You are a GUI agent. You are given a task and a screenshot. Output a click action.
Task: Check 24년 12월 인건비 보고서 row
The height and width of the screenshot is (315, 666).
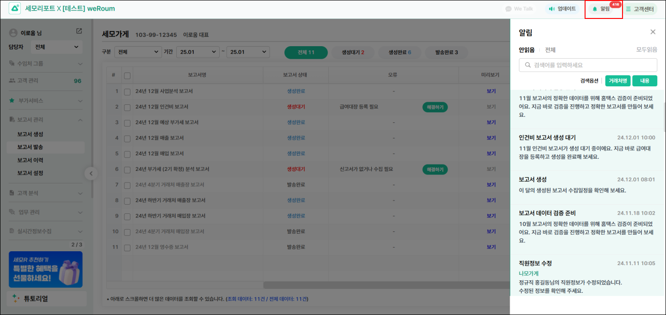coord(127,107)
